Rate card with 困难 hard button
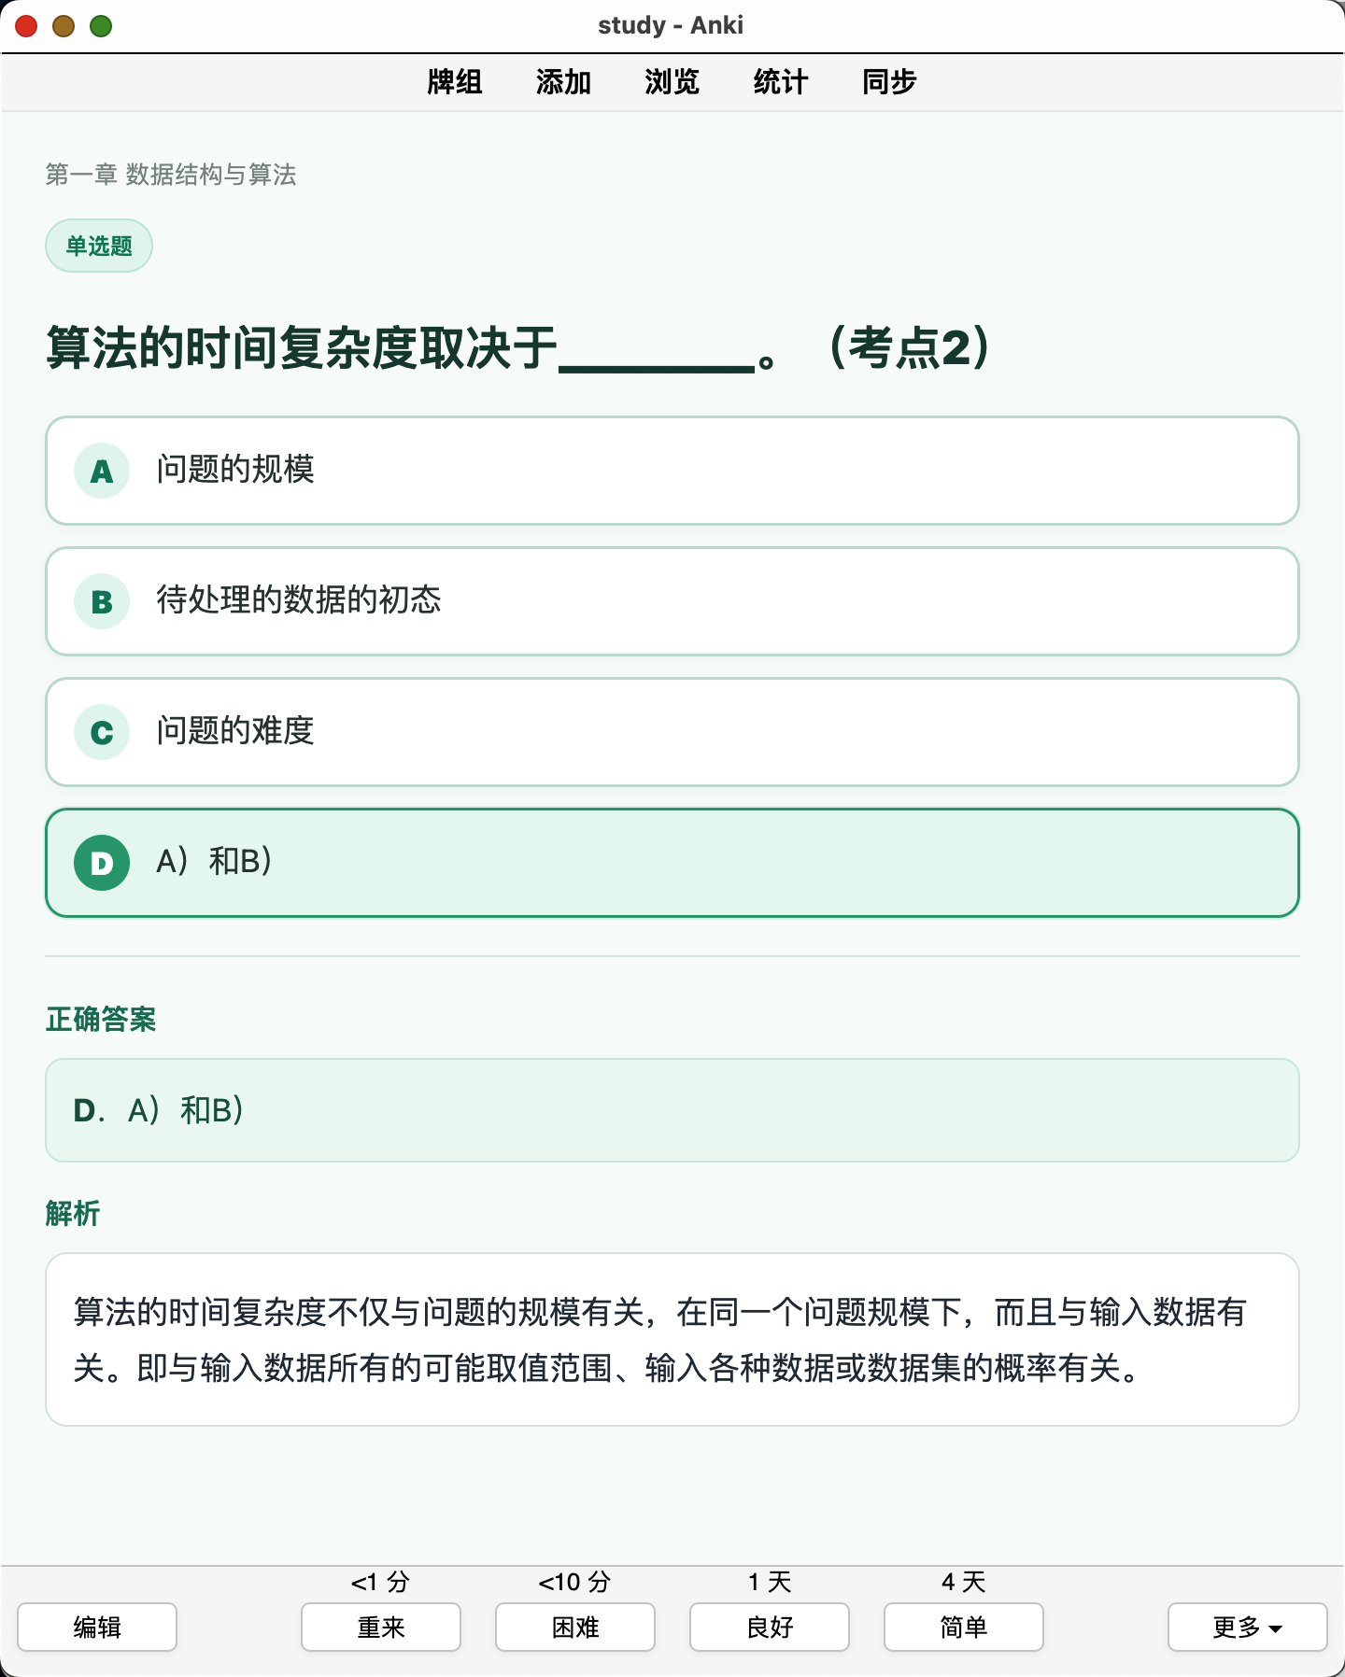The image size is (1345, 1677). click(x=575, y=1627)
